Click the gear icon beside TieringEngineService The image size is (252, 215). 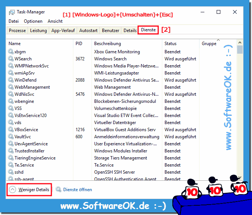click(x=11, y=158)
